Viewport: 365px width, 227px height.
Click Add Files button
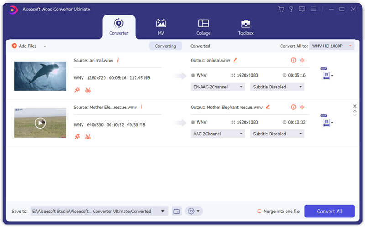tap(25, 46)
